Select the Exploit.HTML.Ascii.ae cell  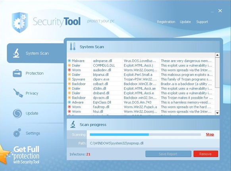140,88
